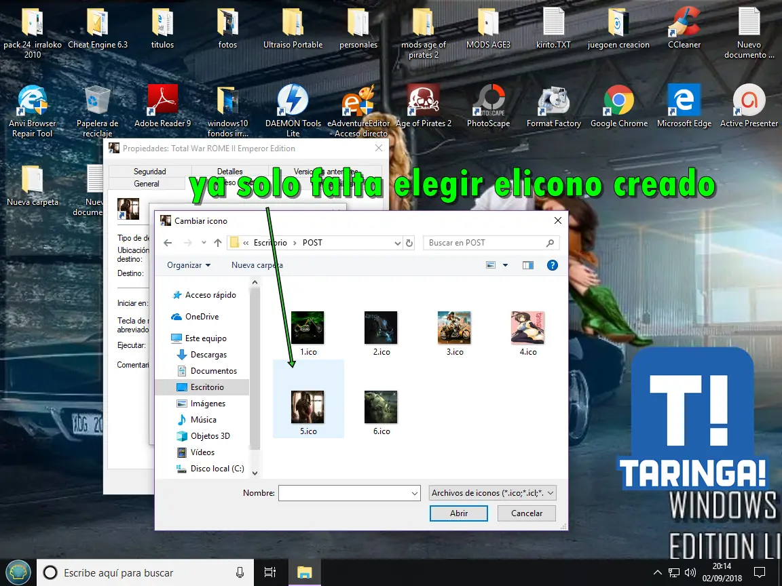Go up one folder level
The image size is (782, 586).
coord(218,243)
